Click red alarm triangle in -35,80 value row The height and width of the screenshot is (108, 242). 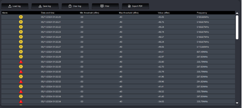(21, 62)
